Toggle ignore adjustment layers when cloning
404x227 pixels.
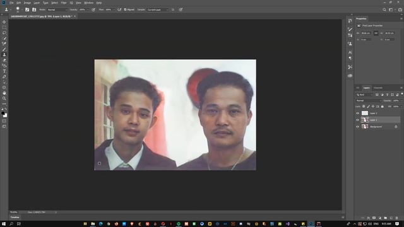[173, 9]
